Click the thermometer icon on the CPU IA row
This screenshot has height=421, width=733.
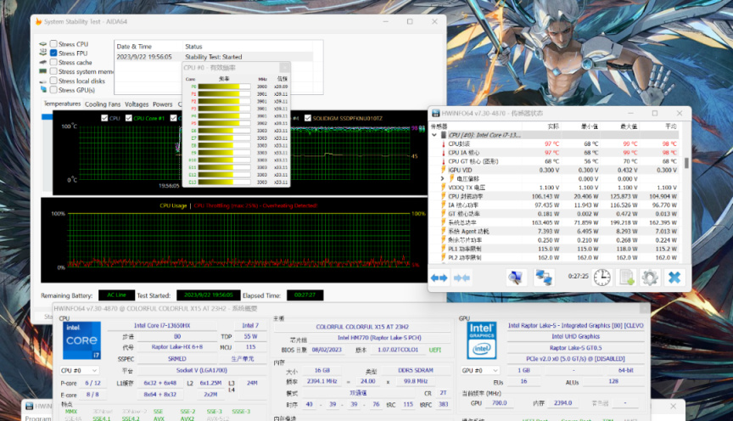pos(443,153)
